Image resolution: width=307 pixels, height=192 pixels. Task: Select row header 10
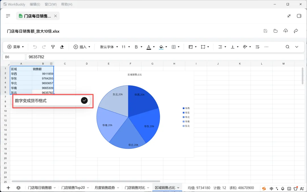[x=5, y=111]
